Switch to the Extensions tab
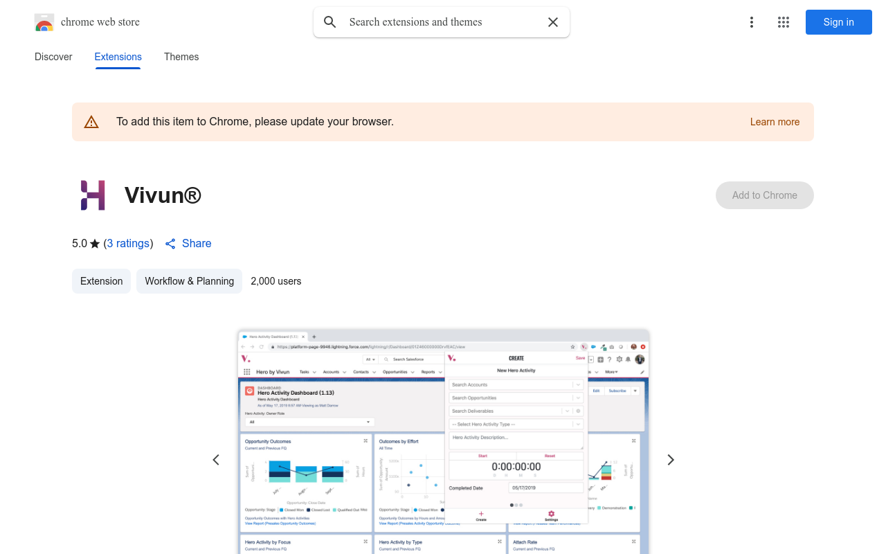The height and width of the screenshot is (554, 886). pos(118,57)
